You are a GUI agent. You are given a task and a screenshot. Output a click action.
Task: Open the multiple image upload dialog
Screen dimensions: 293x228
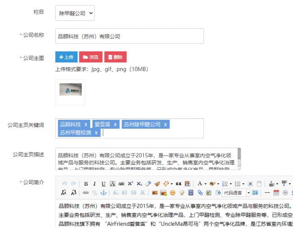pos(164,193)
